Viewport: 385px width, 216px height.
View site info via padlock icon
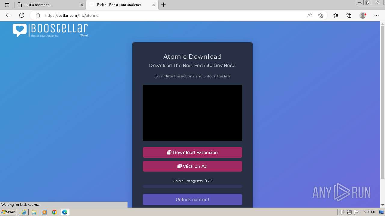tap(38, 15)
